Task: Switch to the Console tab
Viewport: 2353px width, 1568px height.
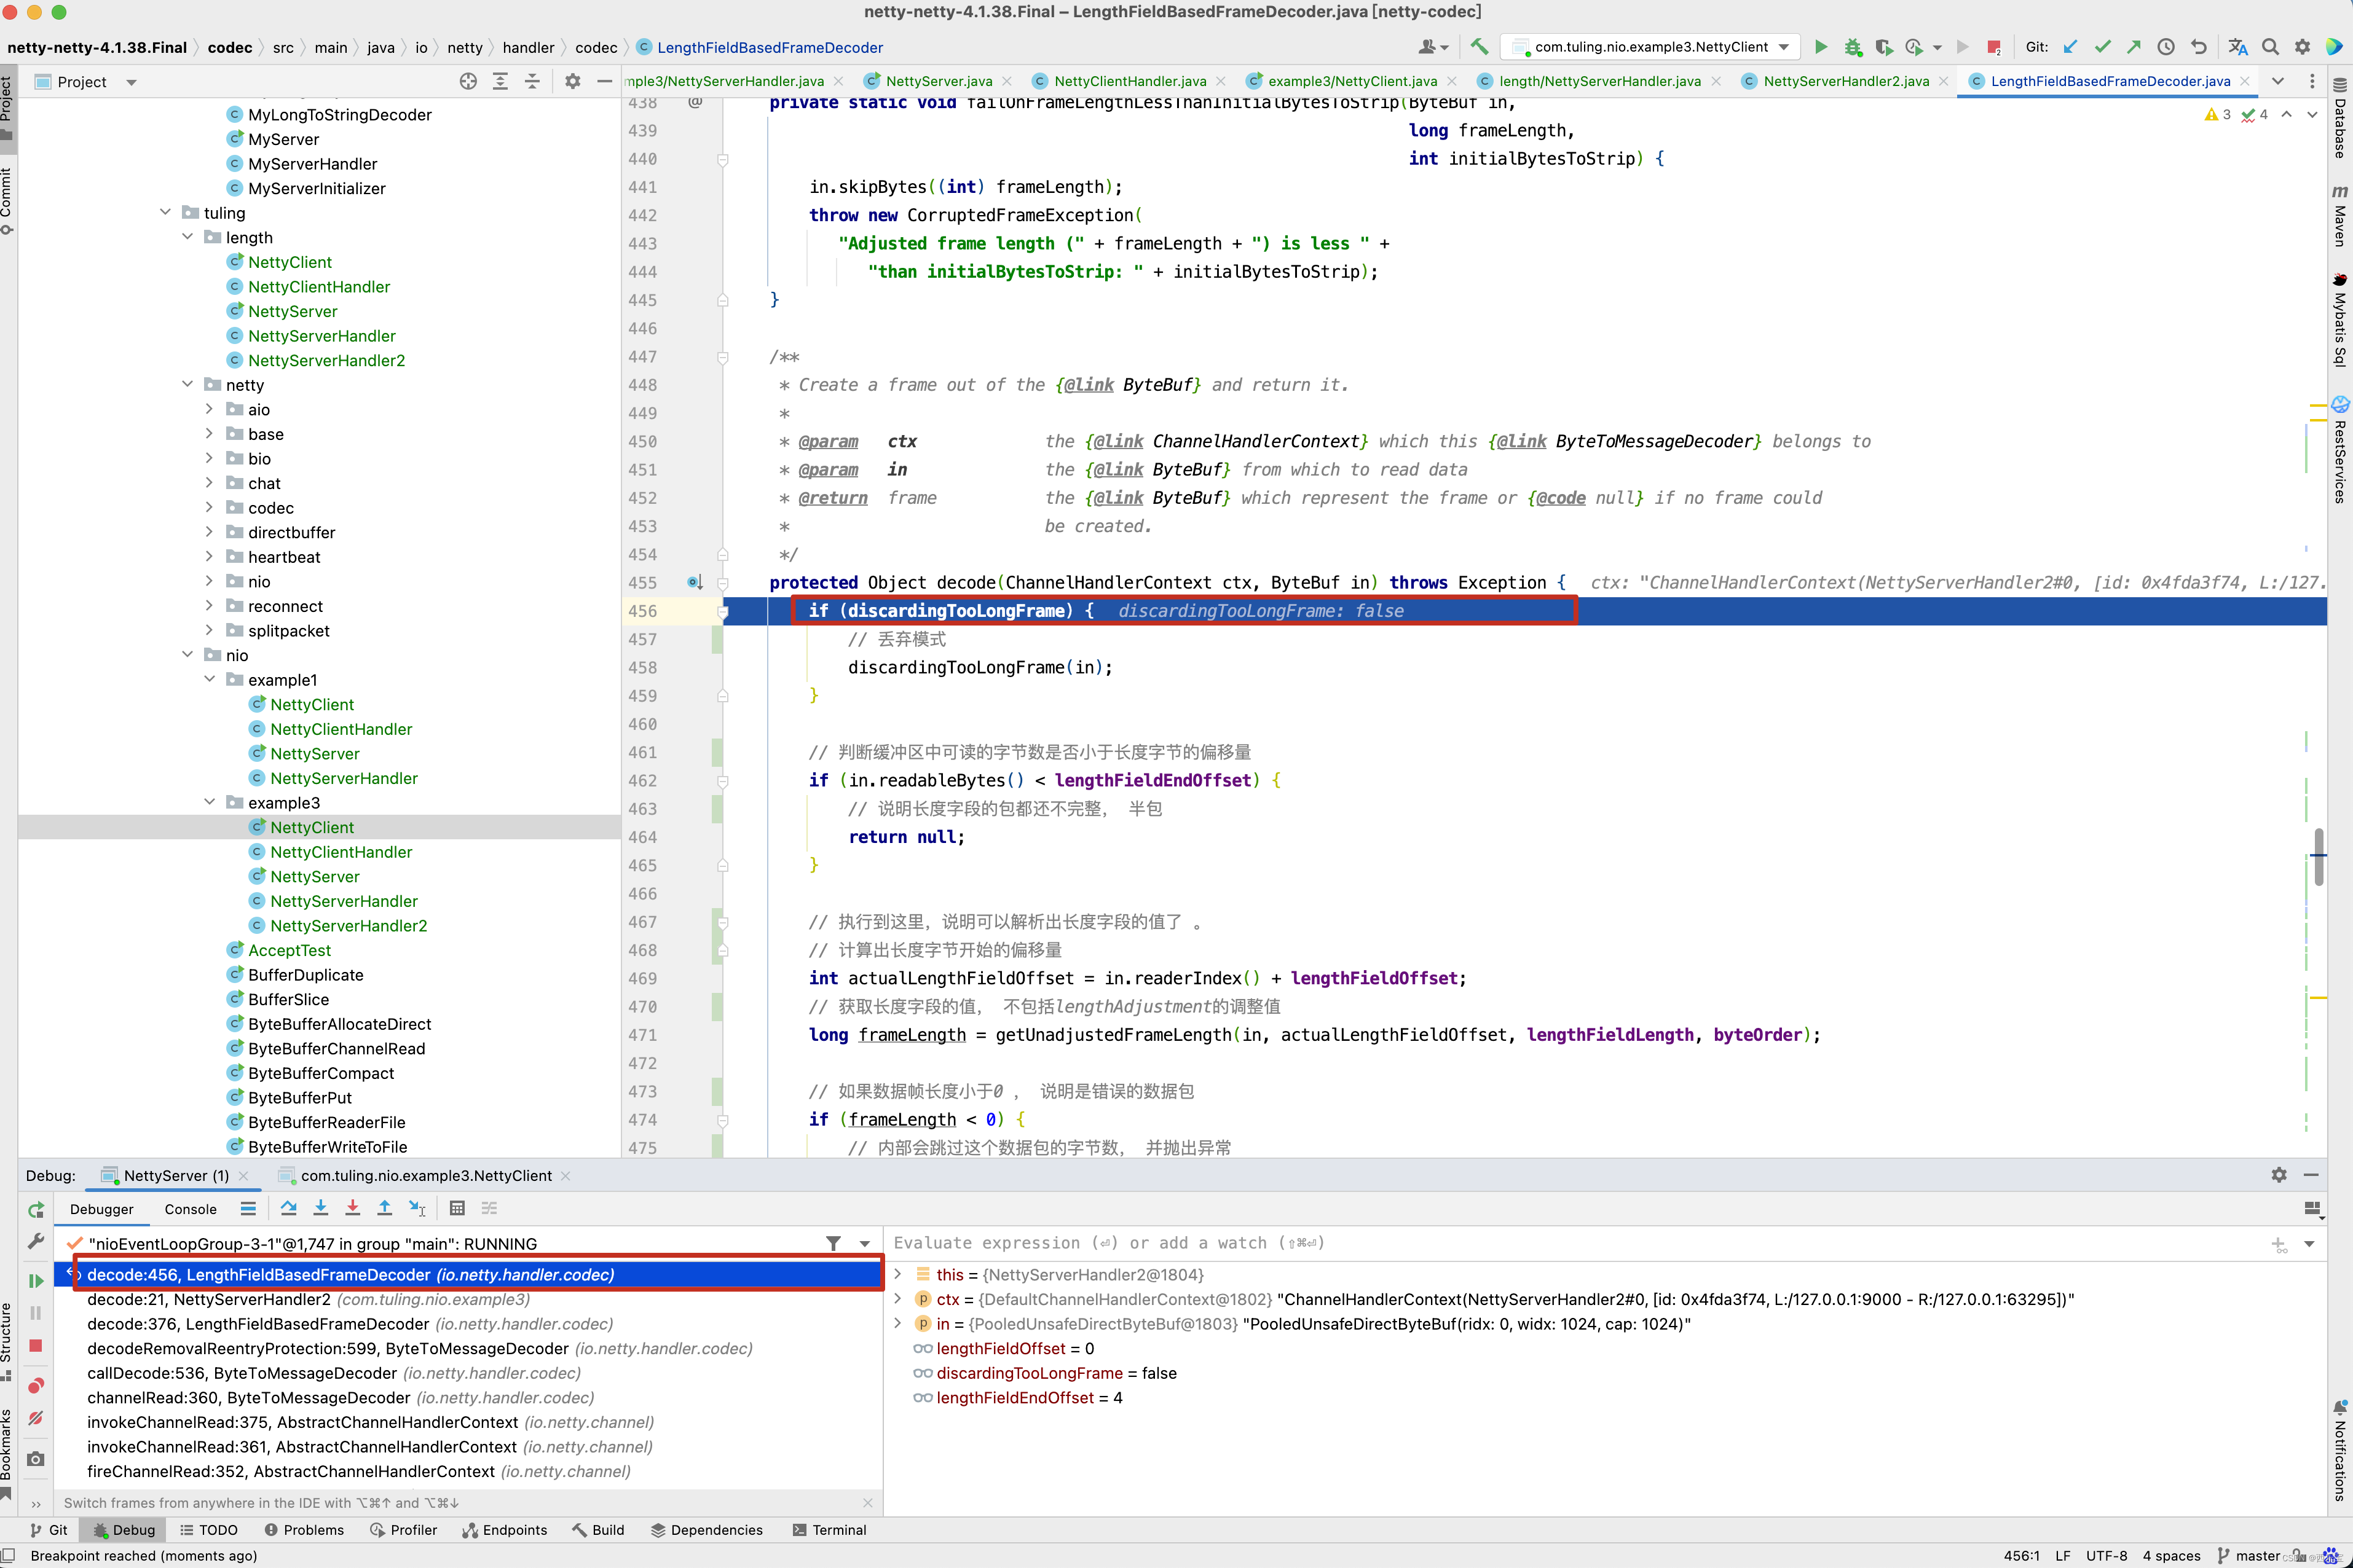Action: 190,1209
